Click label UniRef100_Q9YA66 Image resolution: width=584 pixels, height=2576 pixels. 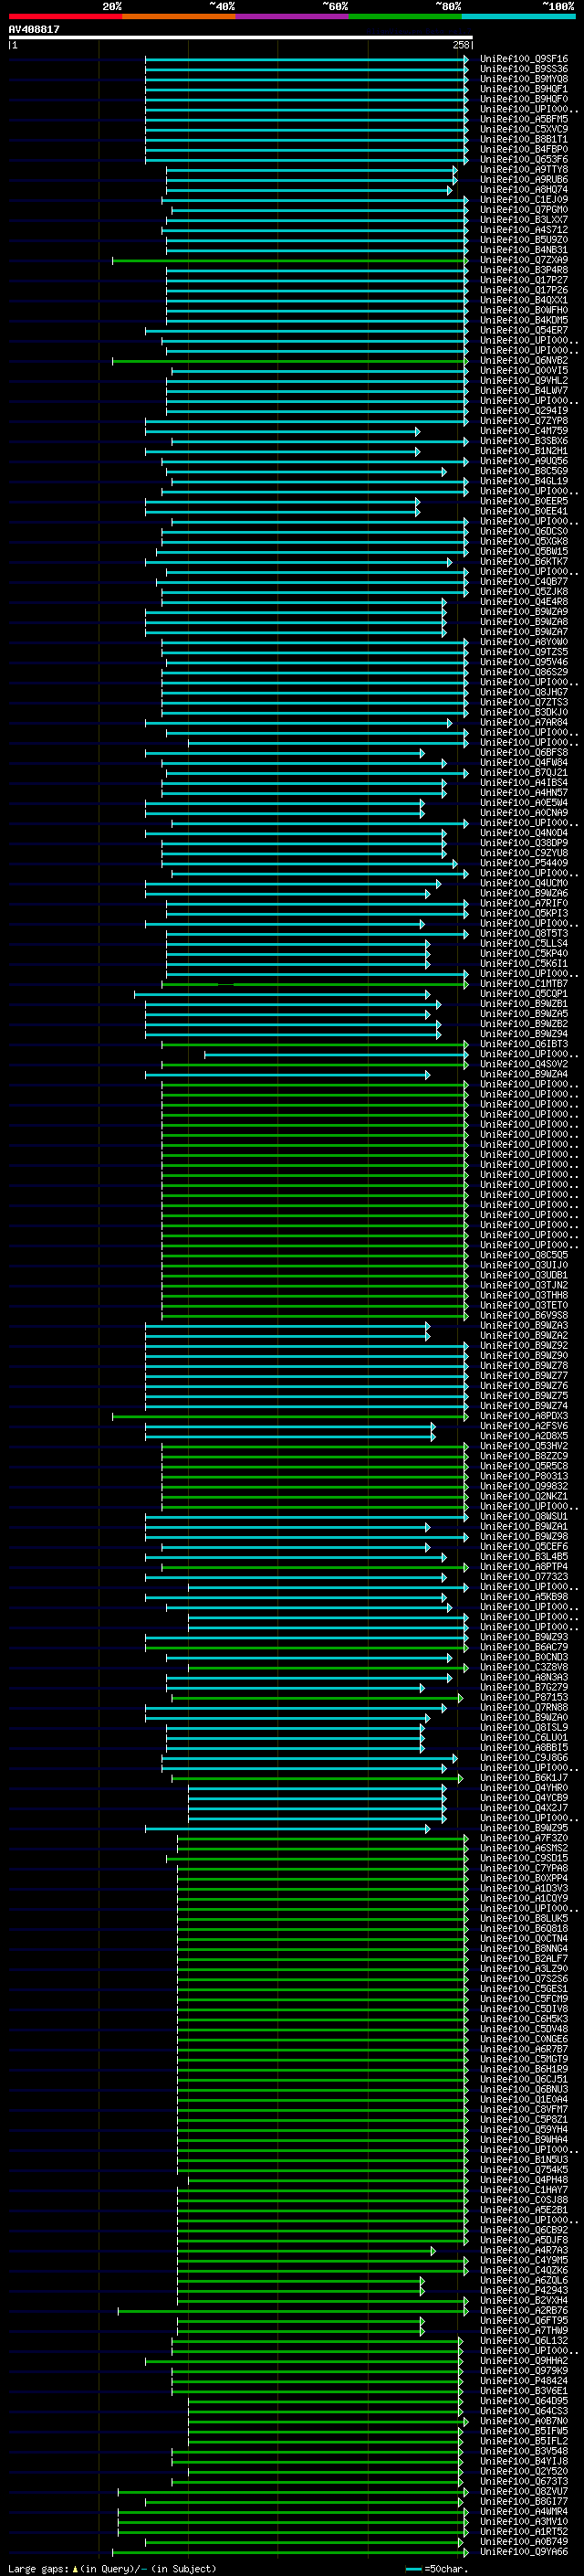(524, 2551)
